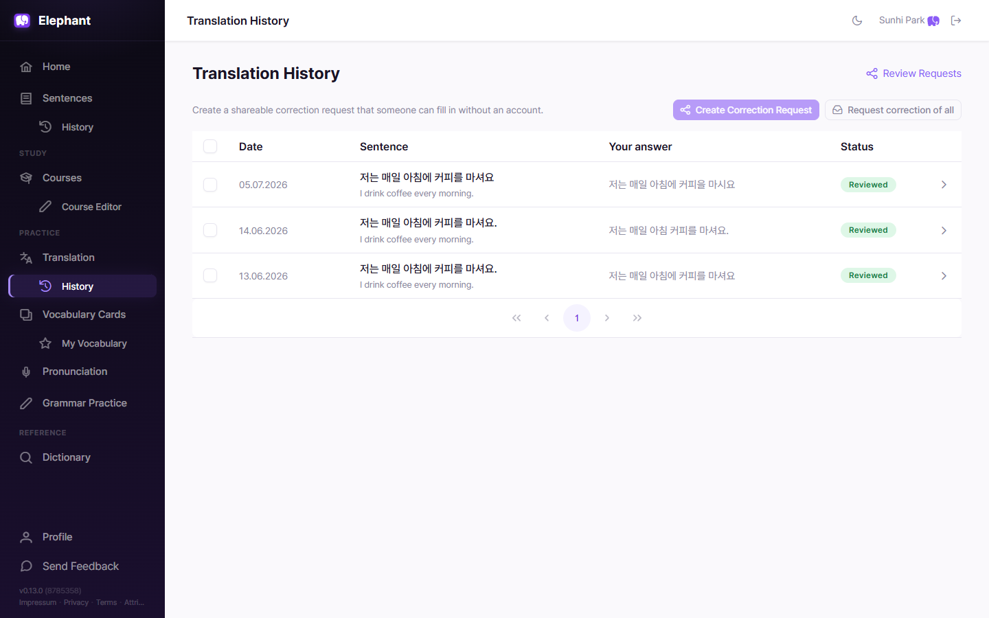Open Dictionary in the sidebar
The height and width of the screenshot is (618, 989).
(x=82, y=457)
